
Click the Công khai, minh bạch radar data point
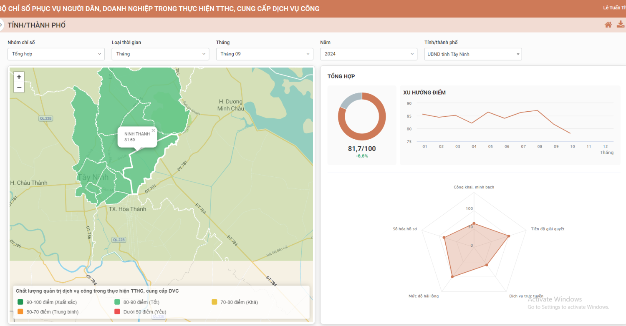474,223
